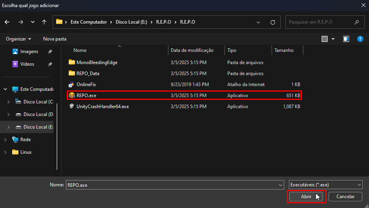The width and height of the screenshot is (369, 208).
Task: Toggle the preview pane icon
Action: [x=346, y=39]
